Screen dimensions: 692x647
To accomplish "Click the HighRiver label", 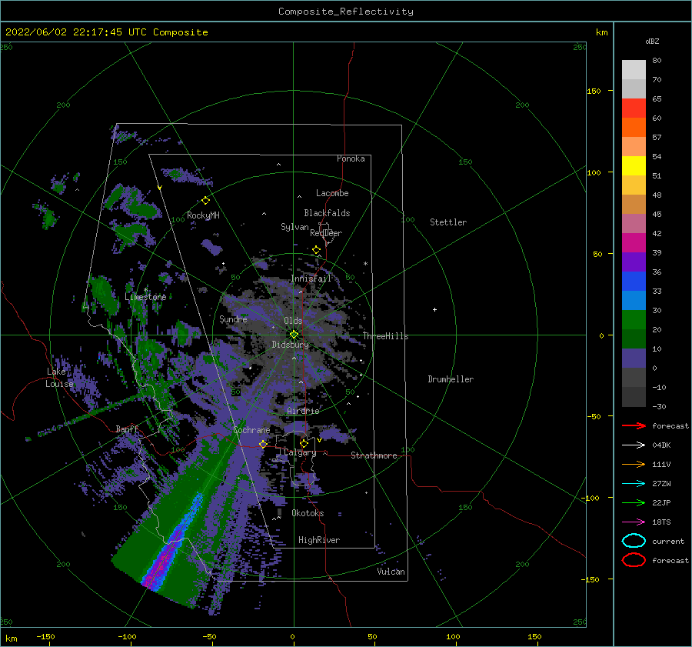I will click(319, 540).
